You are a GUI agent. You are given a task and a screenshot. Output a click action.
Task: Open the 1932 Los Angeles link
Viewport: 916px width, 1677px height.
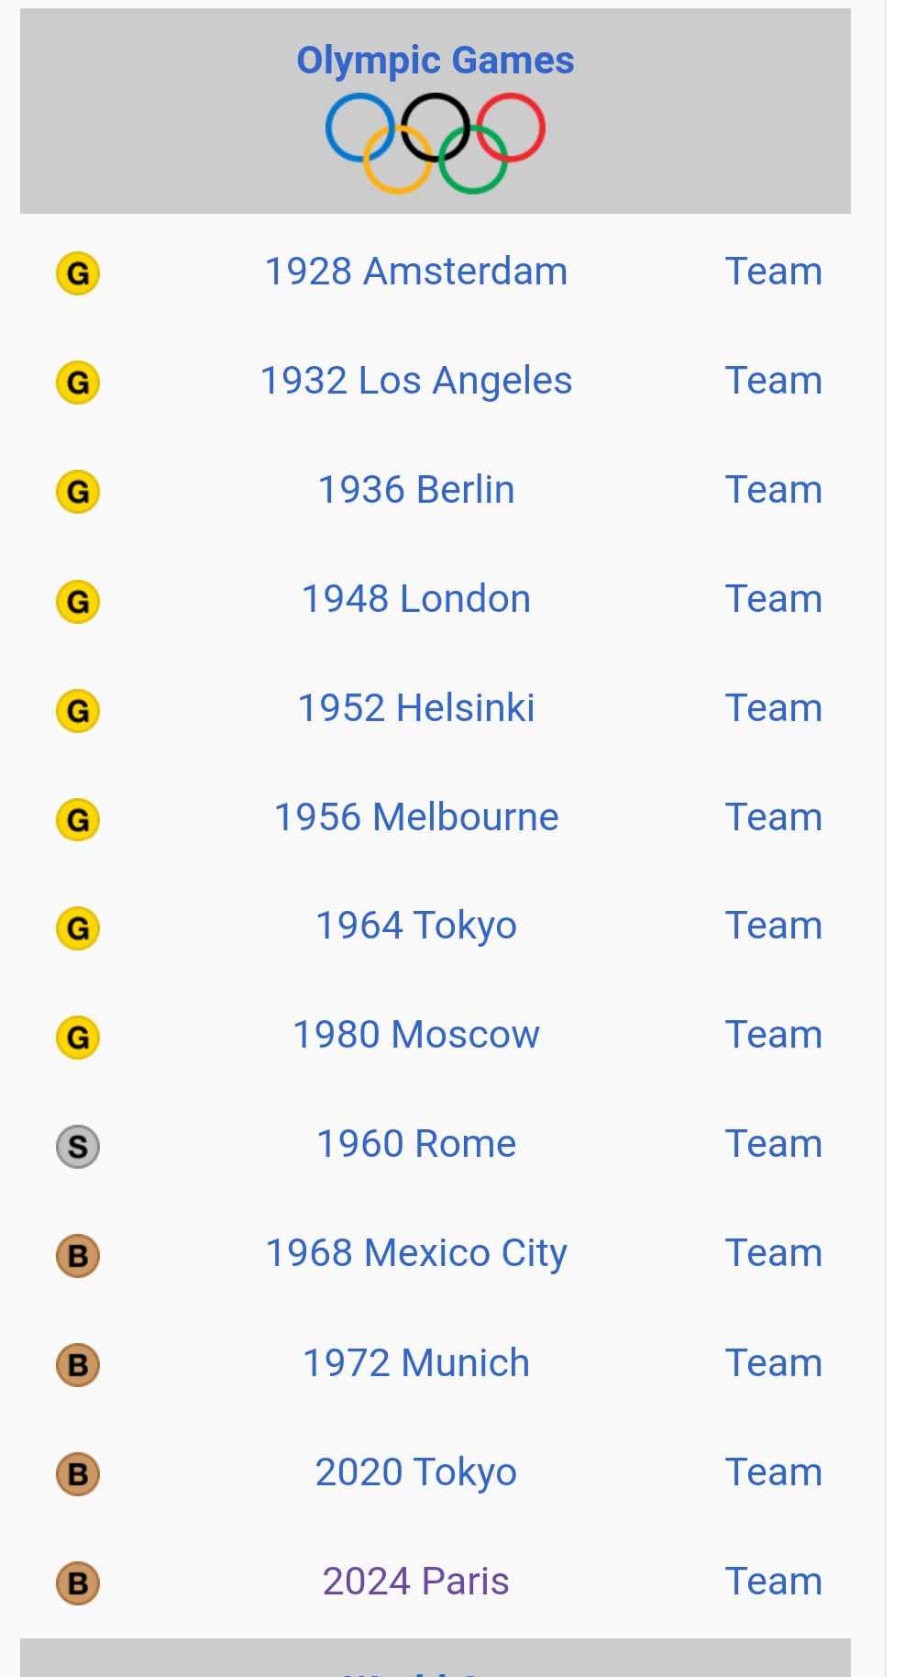[x=416, y=381]
